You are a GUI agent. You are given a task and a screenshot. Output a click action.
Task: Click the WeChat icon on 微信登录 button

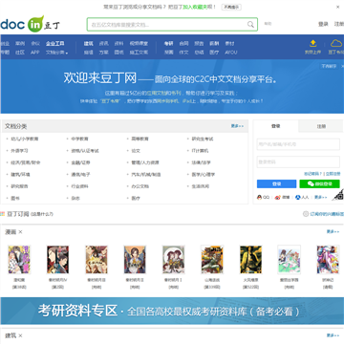point(311,184)
